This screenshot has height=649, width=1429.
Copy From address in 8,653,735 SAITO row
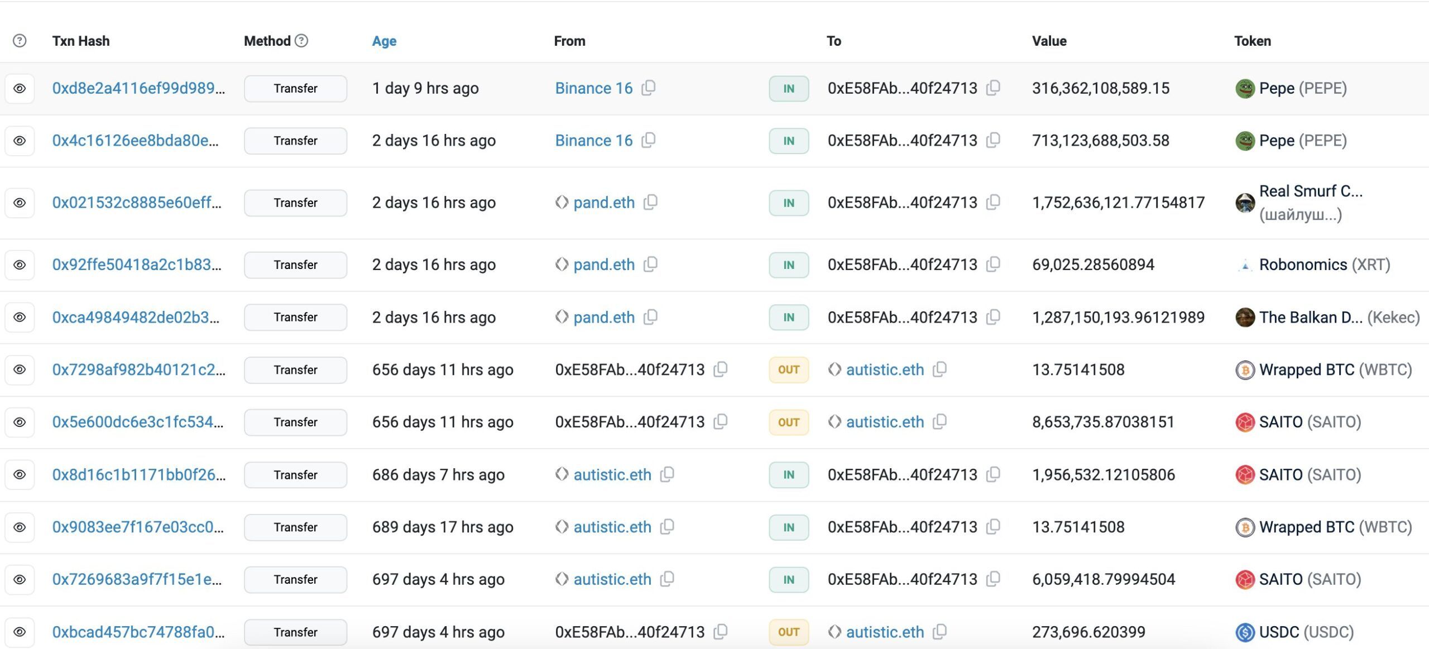721,422
